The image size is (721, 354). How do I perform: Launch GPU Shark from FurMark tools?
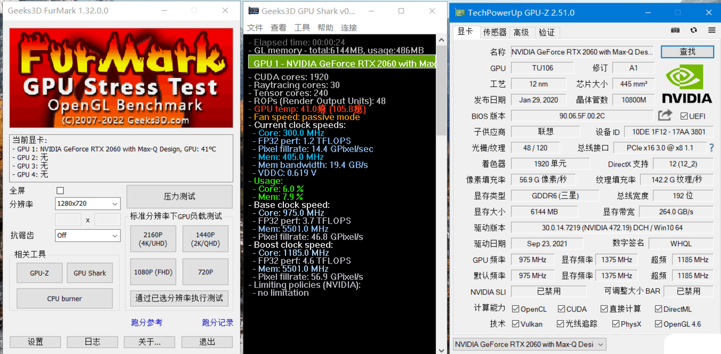[x=90, y=273]
